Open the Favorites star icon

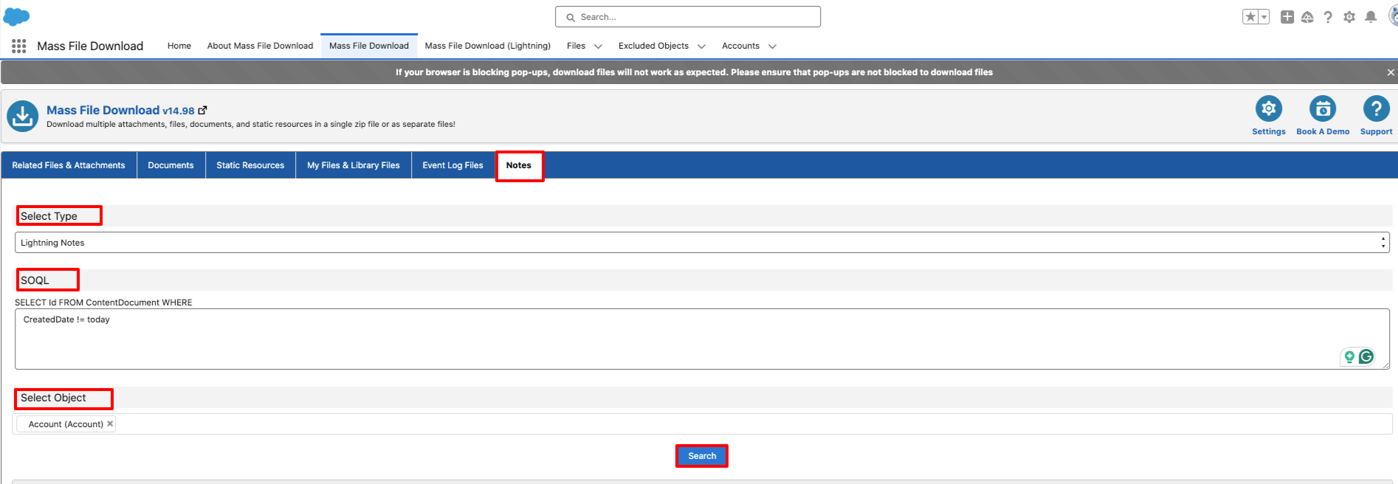1250,17
